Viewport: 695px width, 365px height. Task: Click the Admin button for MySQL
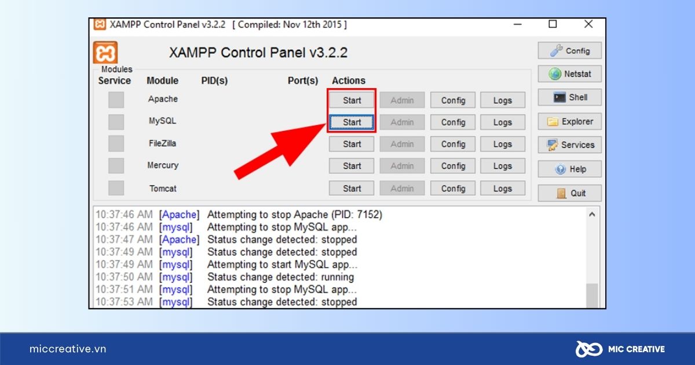(402, 122)
